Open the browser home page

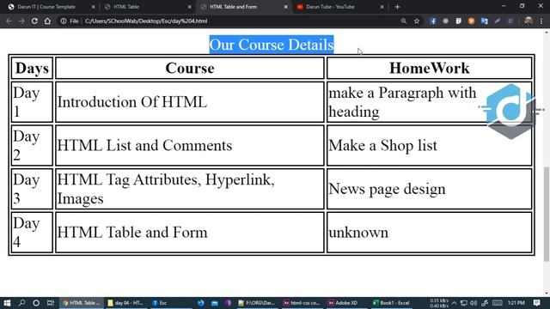point(47,21)
